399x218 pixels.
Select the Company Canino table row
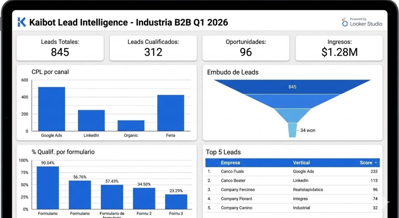292,208
